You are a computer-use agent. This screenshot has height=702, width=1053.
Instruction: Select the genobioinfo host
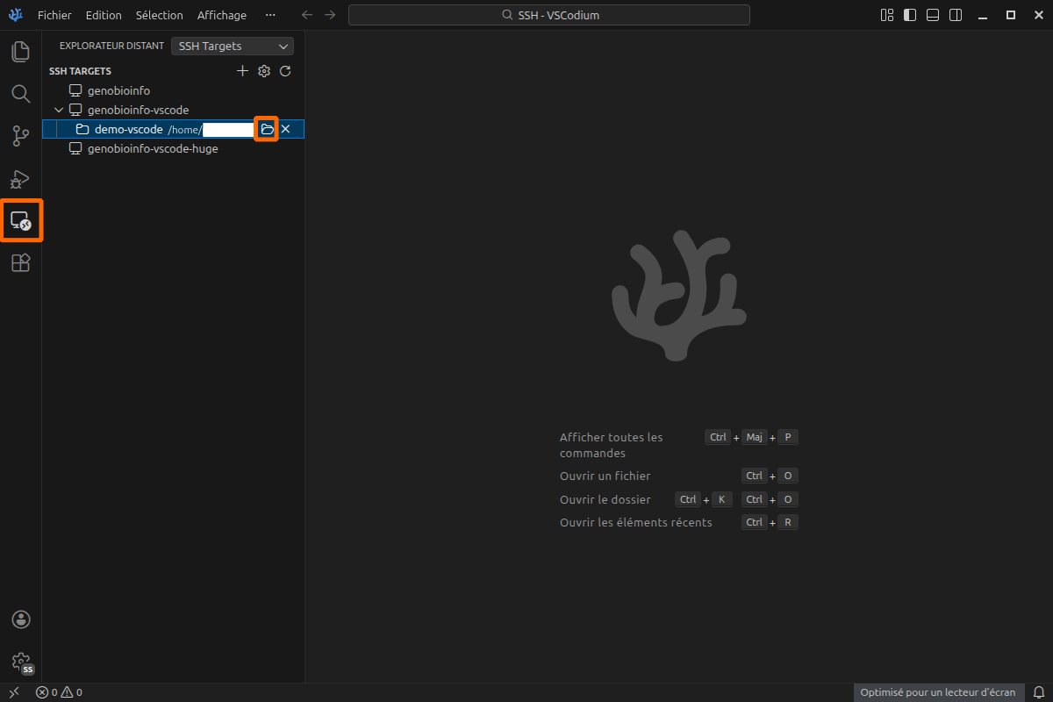coord(174,90)
